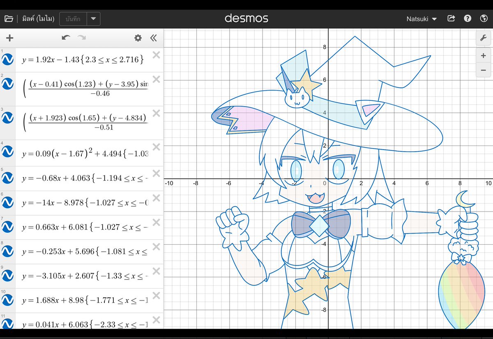The image size is (493, 339).
Task: Click the redo arrow
Action: pyautogui.click(x=81, y=38)
